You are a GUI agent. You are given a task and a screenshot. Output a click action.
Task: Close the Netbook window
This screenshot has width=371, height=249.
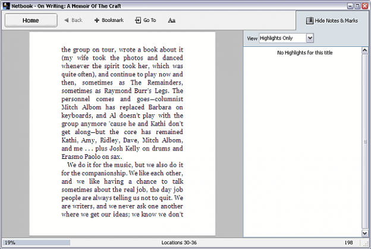[365, 5]
